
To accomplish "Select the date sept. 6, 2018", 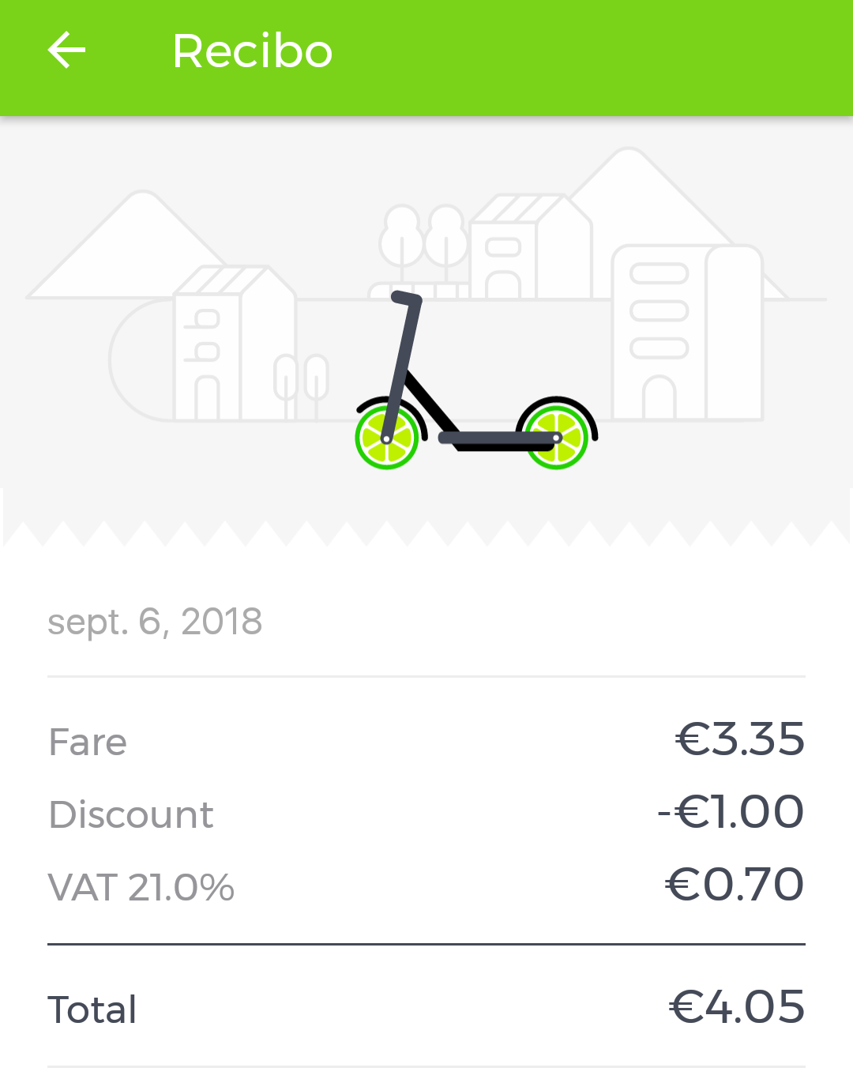I will click(155, 622).
